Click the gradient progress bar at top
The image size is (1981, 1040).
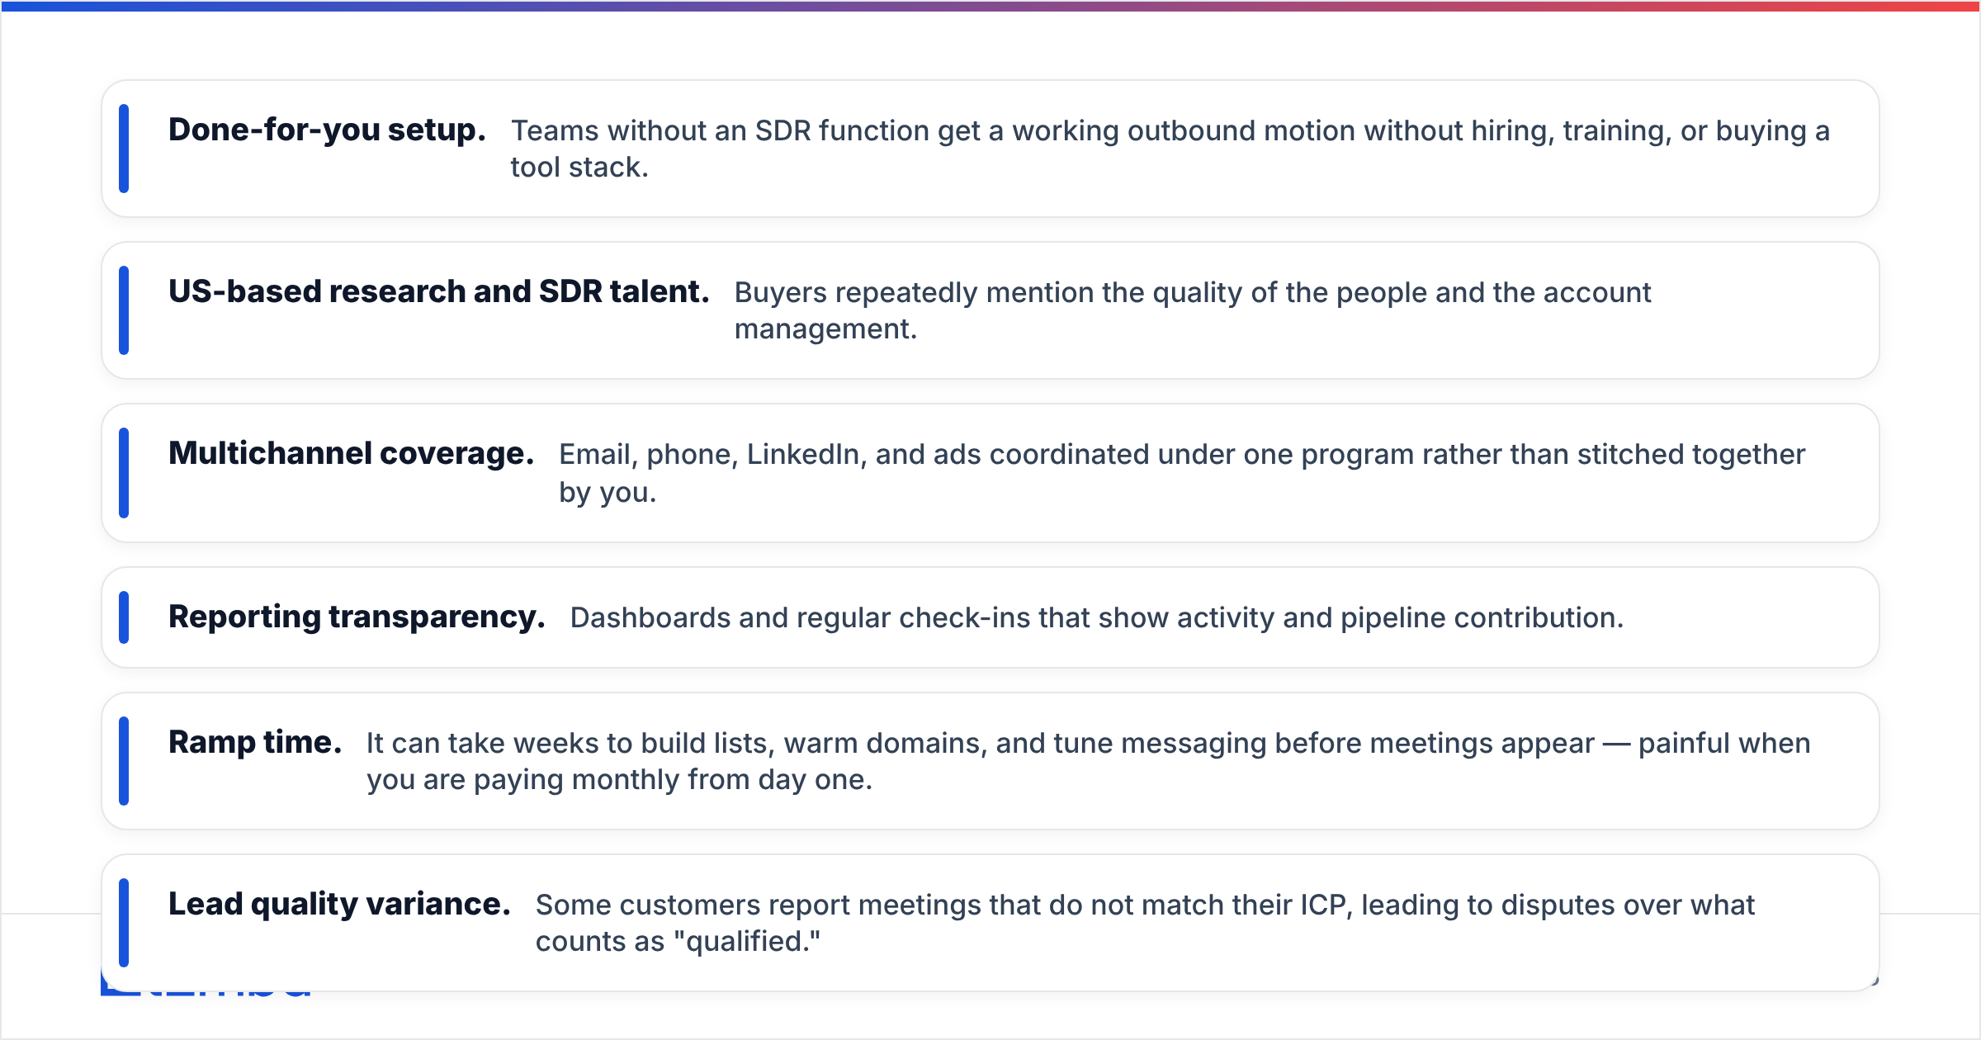[990, 6]
